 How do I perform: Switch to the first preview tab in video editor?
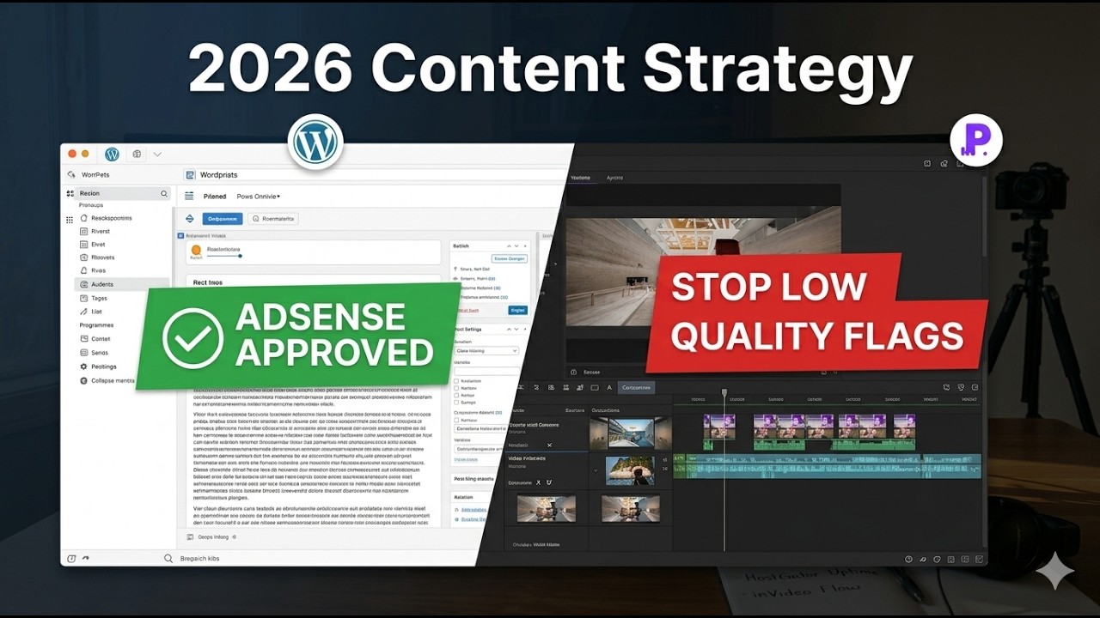pyautogui.click(x=581, y=178)
